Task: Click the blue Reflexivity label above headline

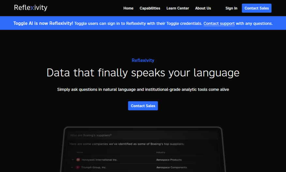Action: (x=143, y=60)
